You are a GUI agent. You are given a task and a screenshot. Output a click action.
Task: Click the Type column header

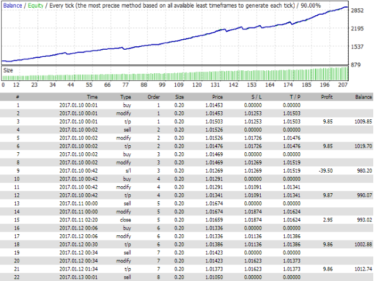(x=126, y=97)
